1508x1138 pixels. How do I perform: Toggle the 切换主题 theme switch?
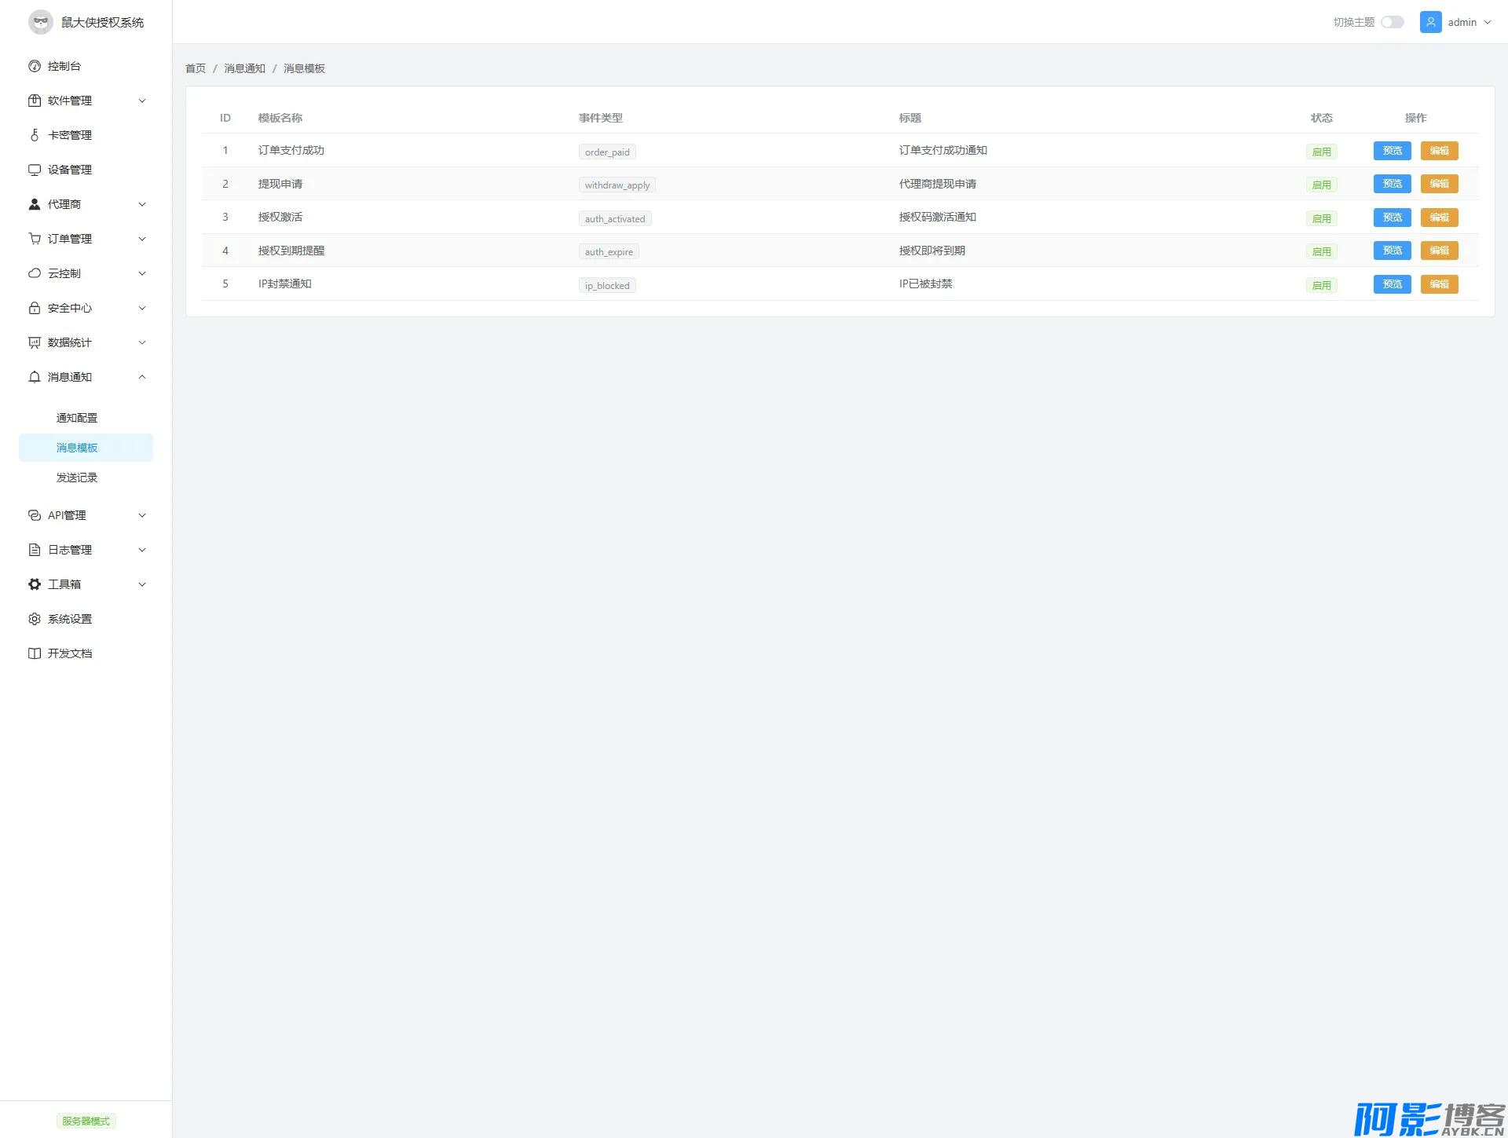pyautogui.click(x=1392, y=22)
